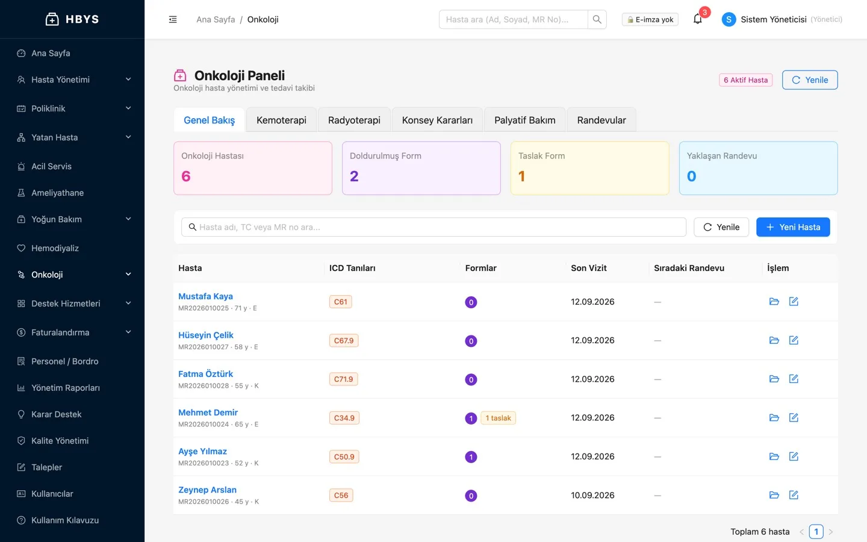Focus the patient name/TC/MR search field
Image resolution: width=867 pixels, height=542 pixels.
pos(433,227)
